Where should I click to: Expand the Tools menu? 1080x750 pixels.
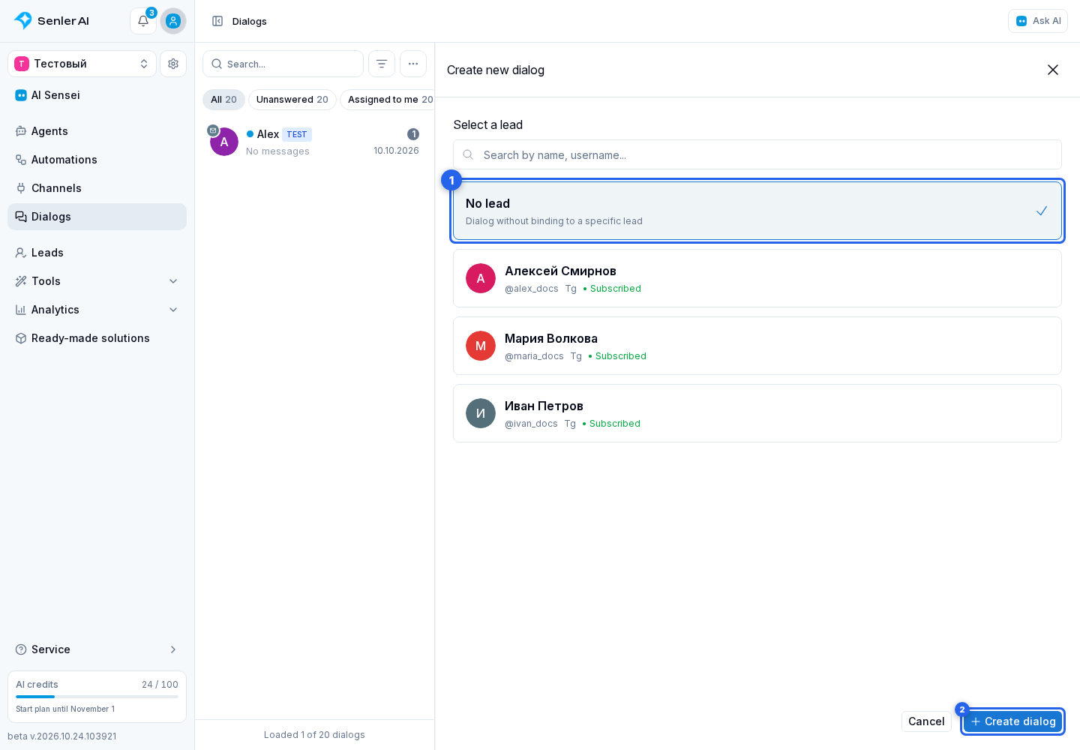click(97, 281)
